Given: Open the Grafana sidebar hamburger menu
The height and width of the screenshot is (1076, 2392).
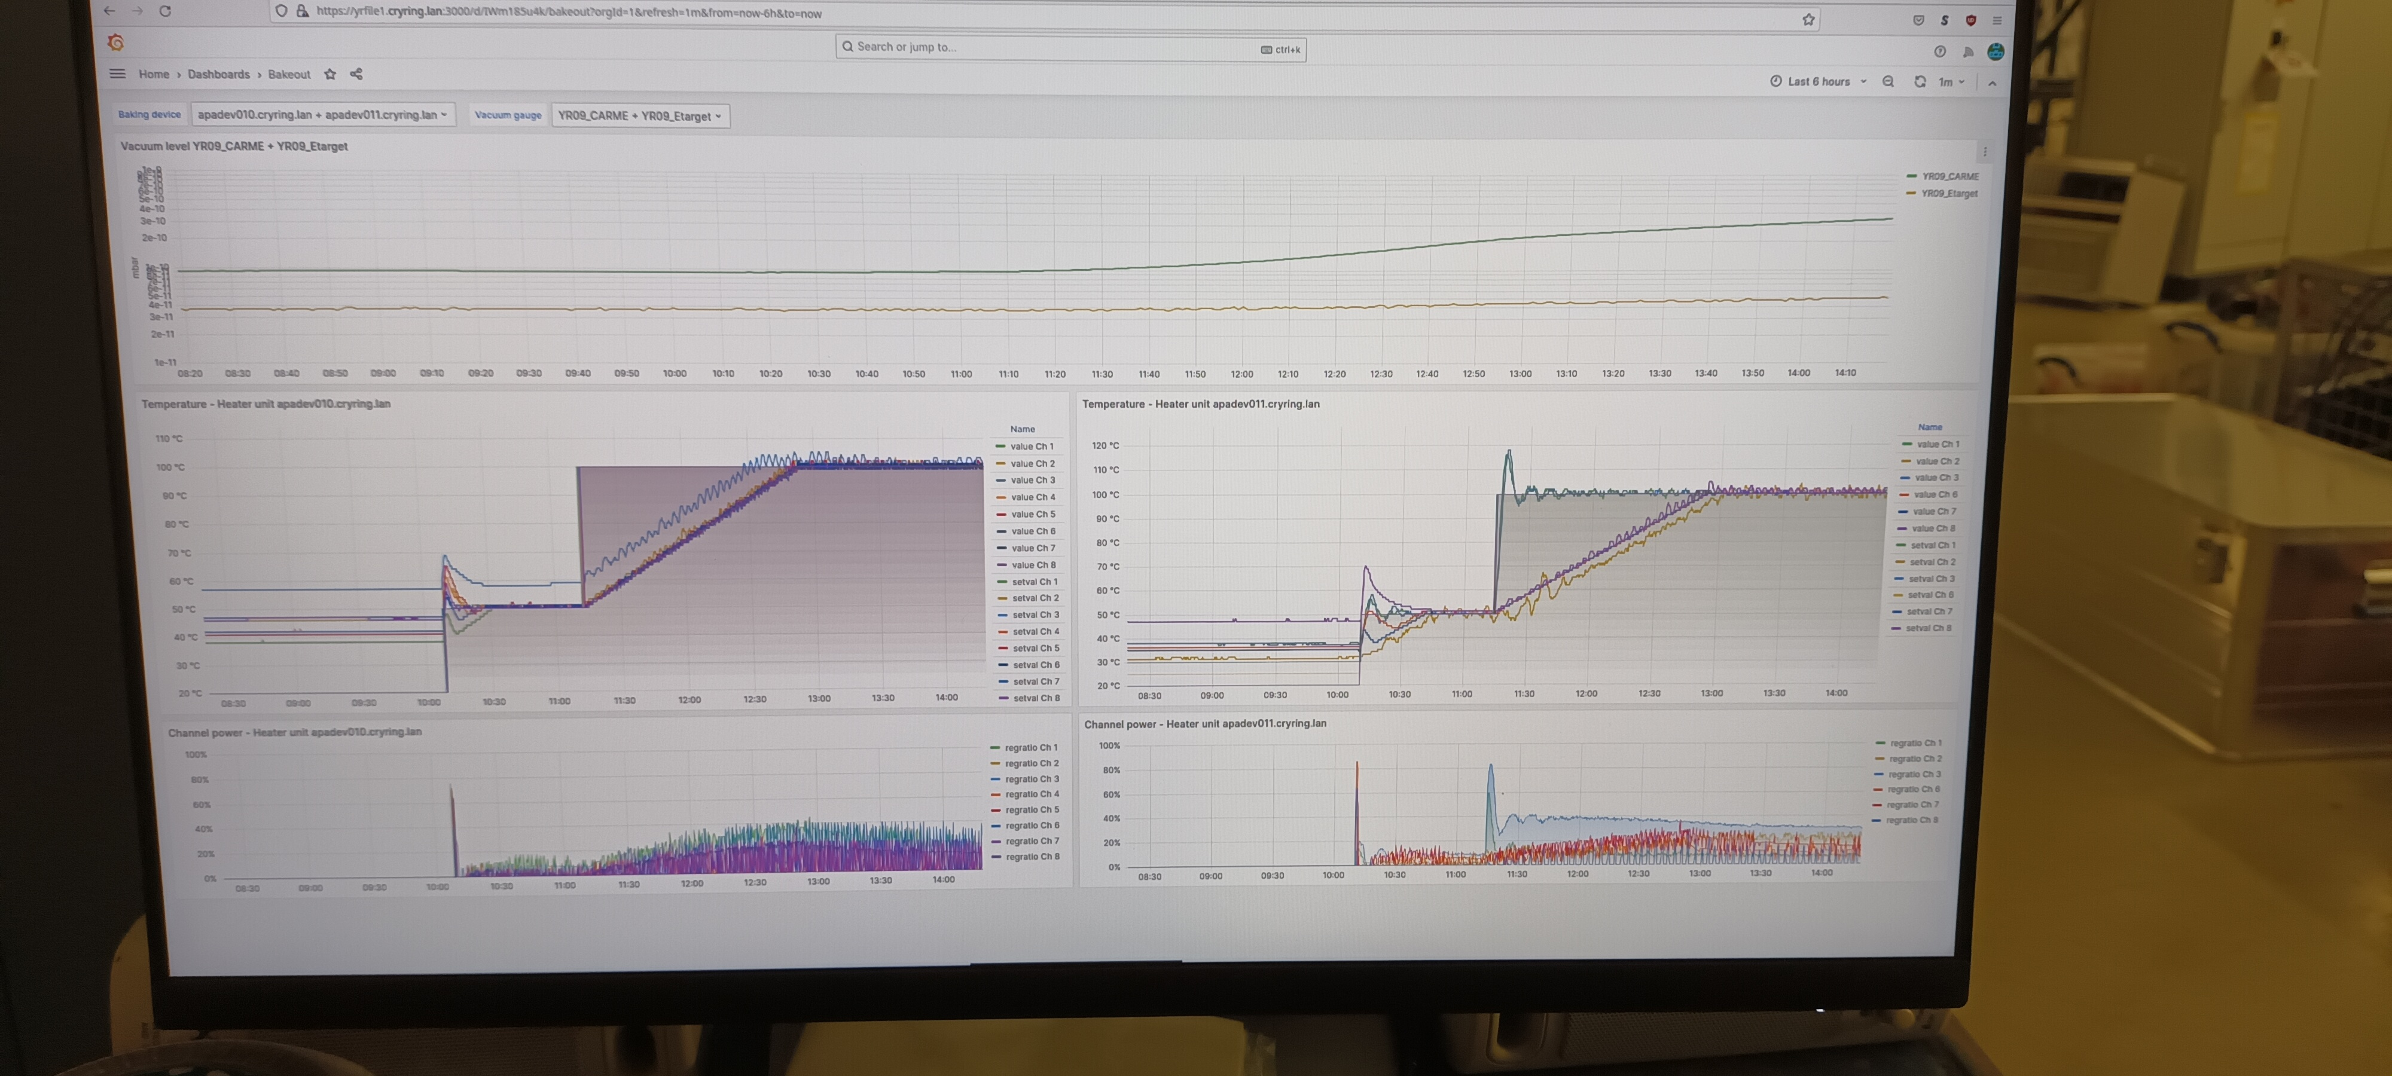Looking at the screenshot, I should pos(117,74).
